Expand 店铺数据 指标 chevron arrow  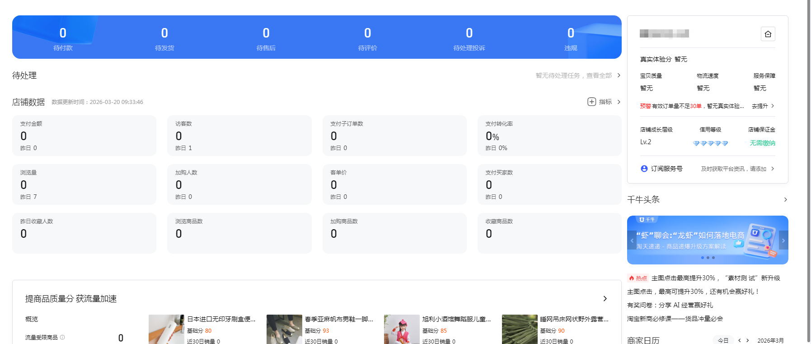(619, 102)
